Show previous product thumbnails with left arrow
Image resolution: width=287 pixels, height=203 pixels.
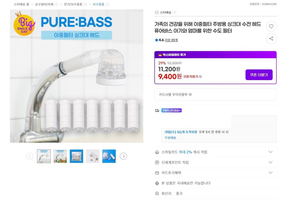[x=29, y=156]
